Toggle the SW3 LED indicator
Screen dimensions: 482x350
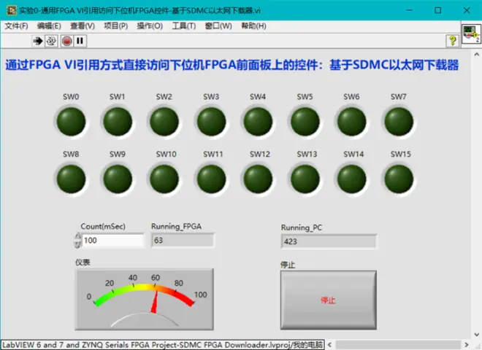point(212,121)
